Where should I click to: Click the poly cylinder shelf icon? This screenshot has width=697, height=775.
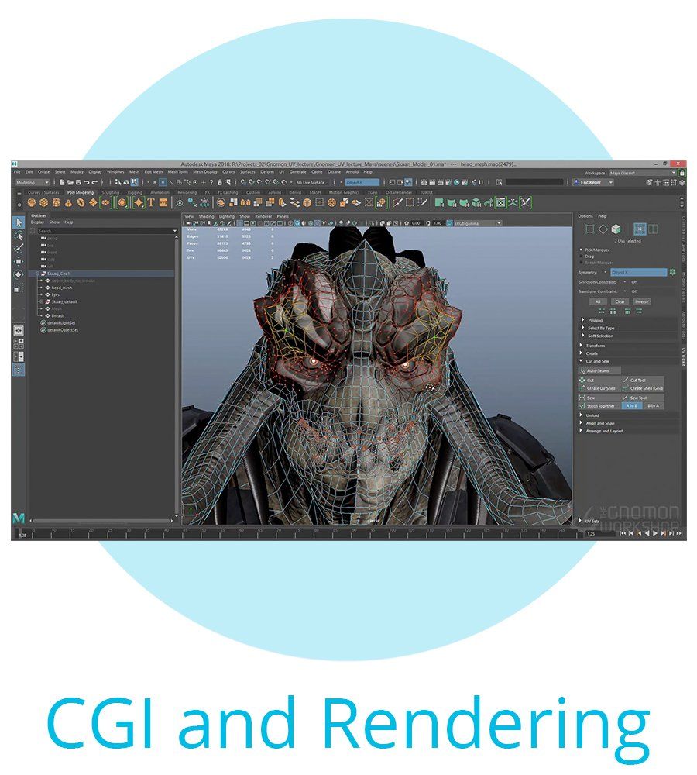[x=56, y=202]
